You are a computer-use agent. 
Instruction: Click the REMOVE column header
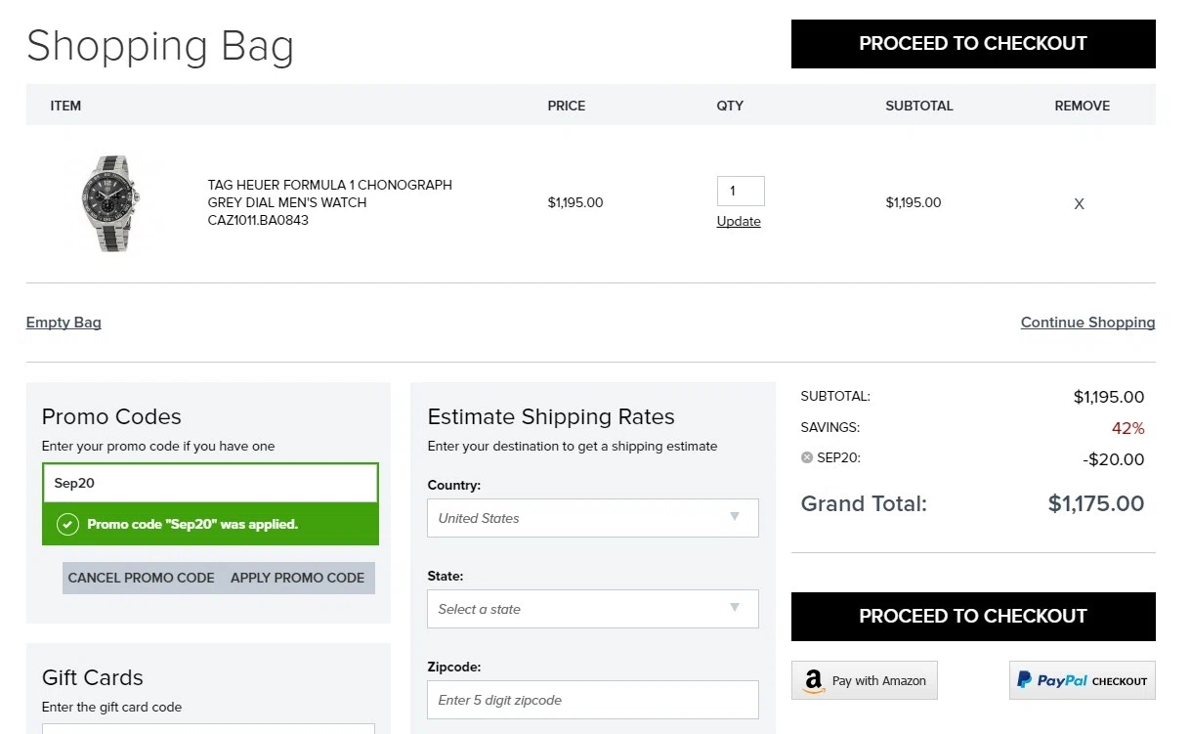1083,106
